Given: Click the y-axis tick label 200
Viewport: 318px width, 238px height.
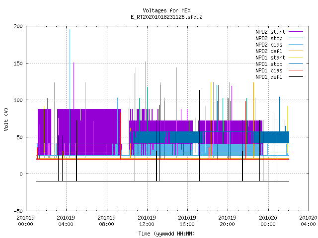Looking at the screenshot, I should tap(18, 26).
